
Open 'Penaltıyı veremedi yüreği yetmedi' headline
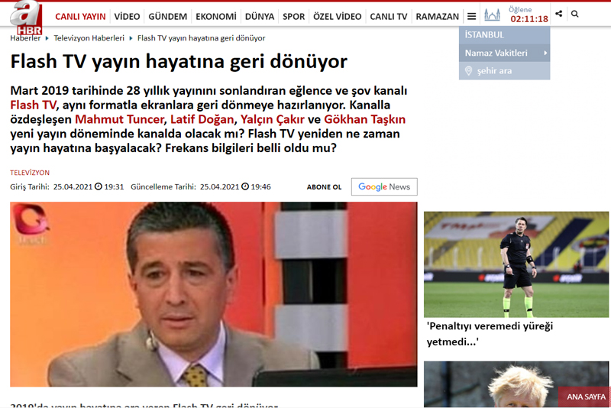[x=490, y=334]
